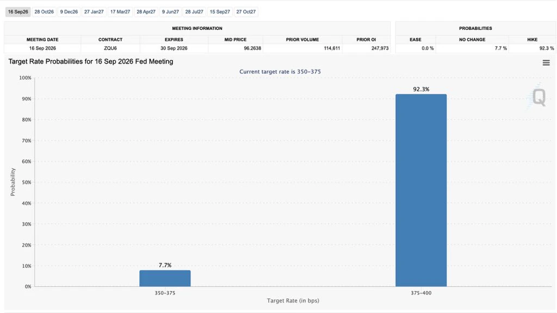557x313 pixels.
Task: Click the 92.3% bar data label
Action: [421, 89]
